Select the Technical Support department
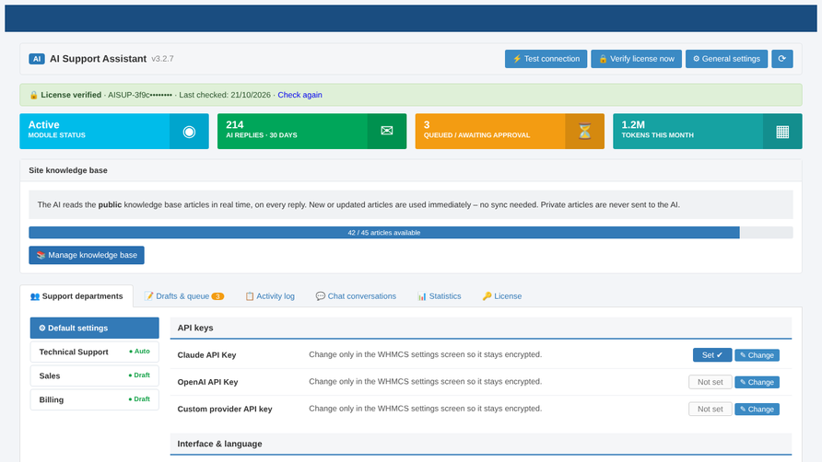Screen dimensions: 822x462 tap(94, 352)
